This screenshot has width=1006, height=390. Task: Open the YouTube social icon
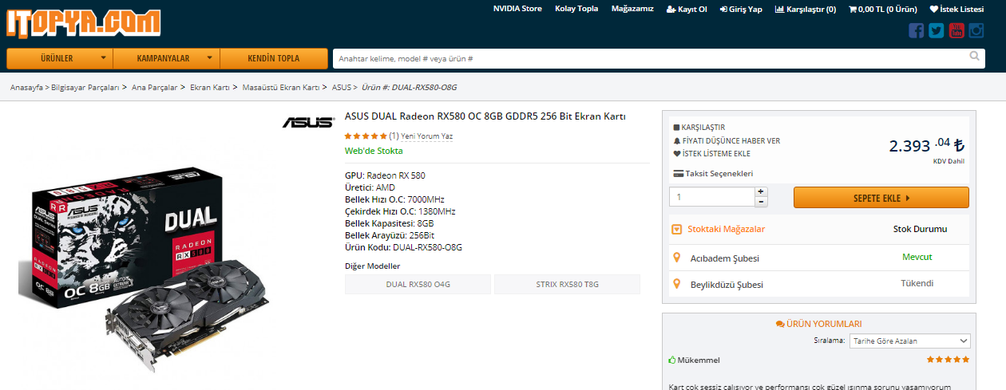click(x=956, y=31)
